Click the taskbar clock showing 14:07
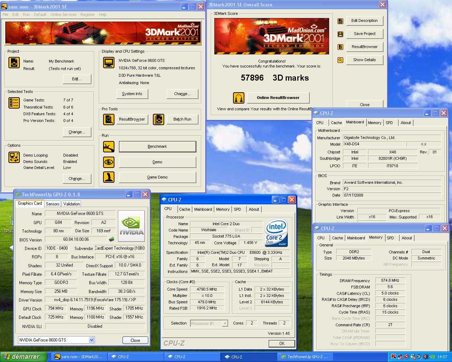Screen dimensions: 452x362 tap(442, 357)
